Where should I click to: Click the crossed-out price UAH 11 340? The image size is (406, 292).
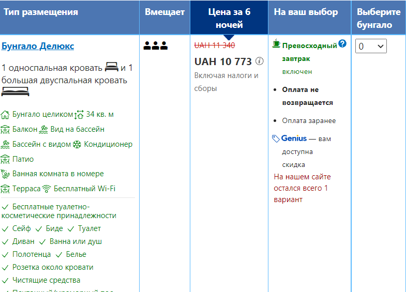click(x=215, y=45)
